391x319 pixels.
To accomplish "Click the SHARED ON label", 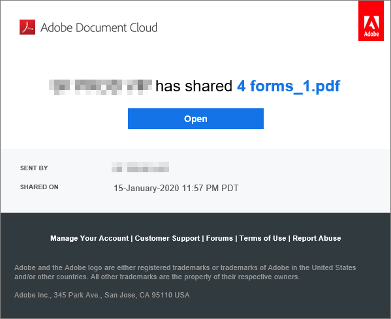I will click(x=39, y=187).
